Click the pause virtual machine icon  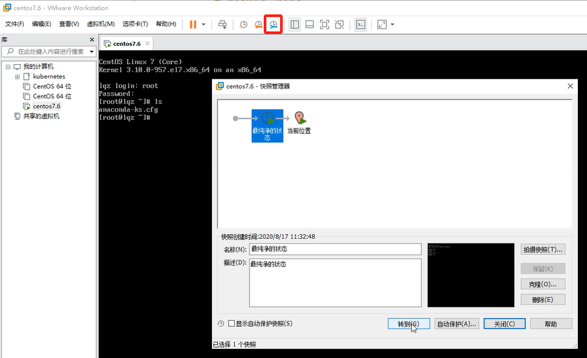point(193,25)
